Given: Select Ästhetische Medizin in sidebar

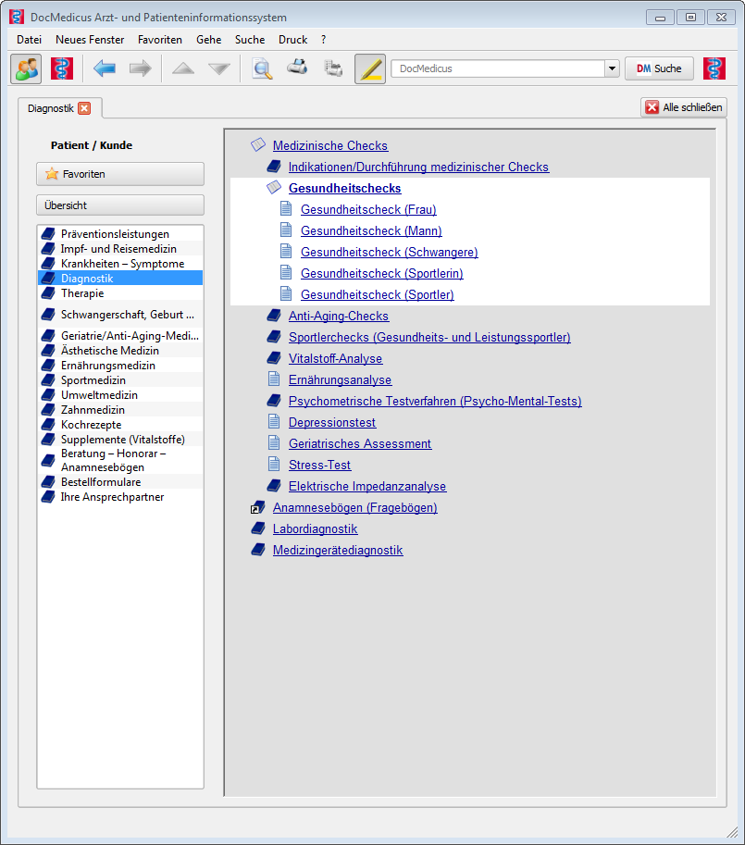Looking at the screenshot, I should tap(120, 350).
